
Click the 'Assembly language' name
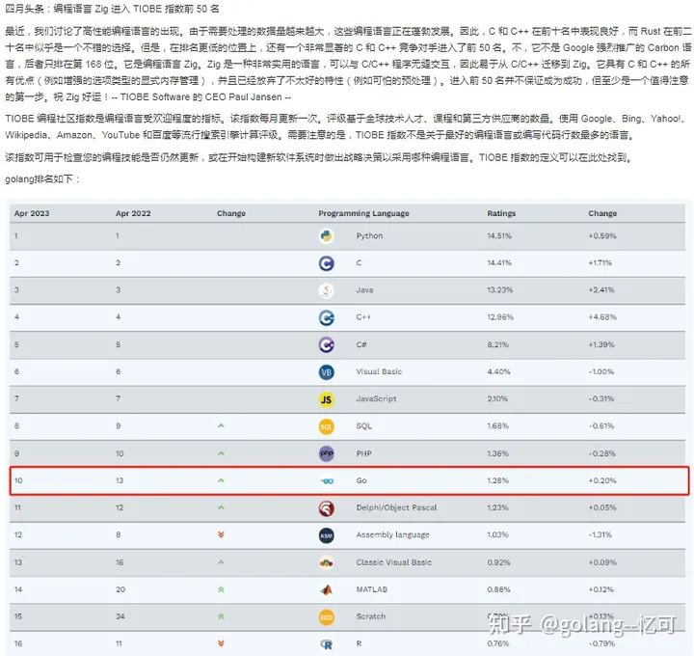(393, 535)
